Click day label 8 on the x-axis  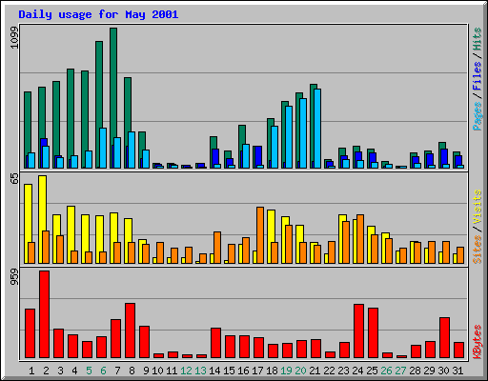point(132,371)
